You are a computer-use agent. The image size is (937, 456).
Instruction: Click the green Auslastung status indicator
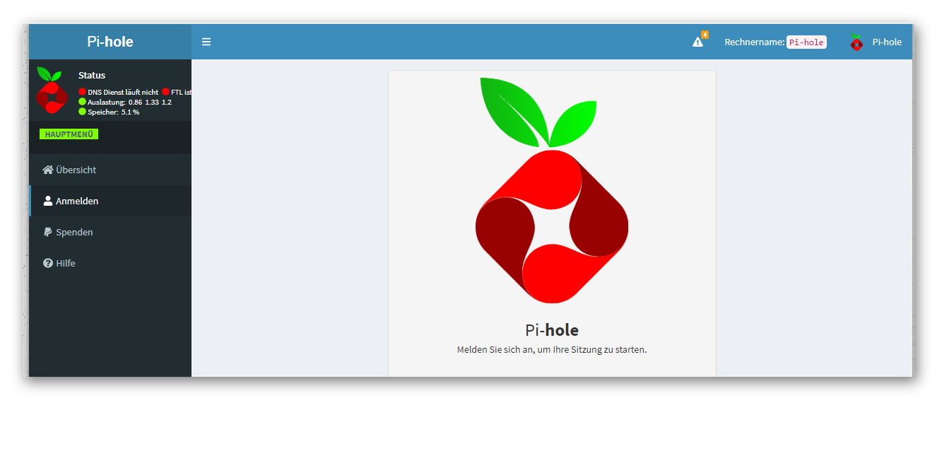tap(82, 102)
